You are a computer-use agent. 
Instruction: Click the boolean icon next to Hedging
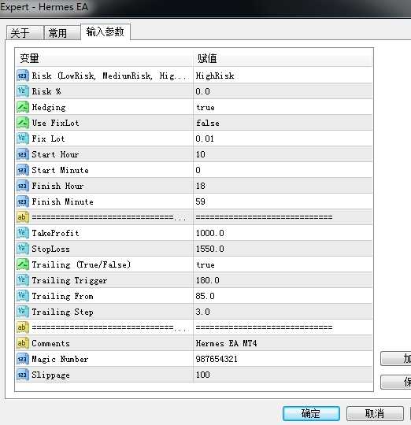pyautogui.click(x=23, y=107)
